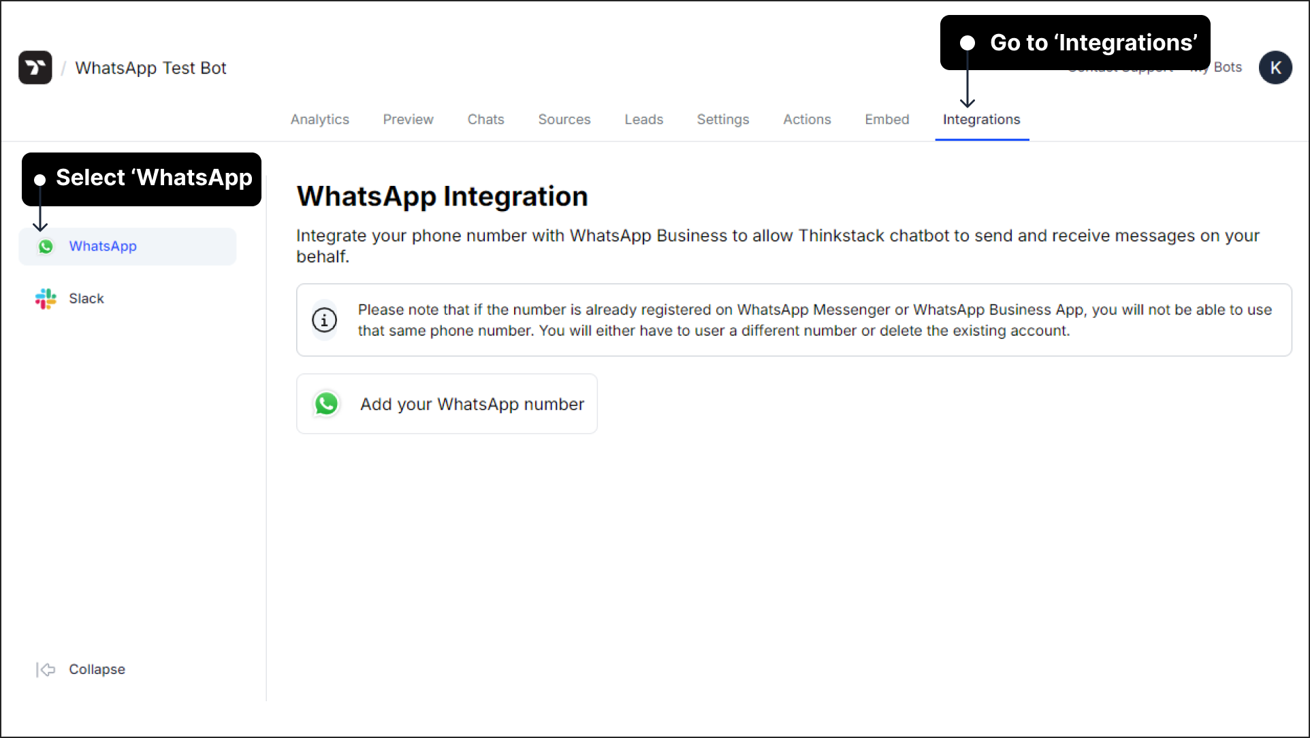Click the WhatsApp Test Bot breadcrumb
Image resolution: width=1310 pixels, height=738 pixels.
(x=150, y=67)
